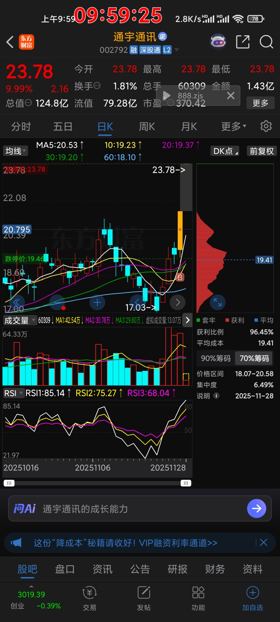Expand 更多 chart periods dropdown

234,126
